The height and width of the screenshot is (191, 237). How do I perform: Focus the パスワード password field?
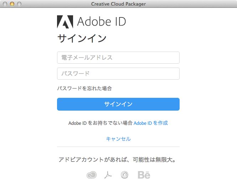point(118,74)
